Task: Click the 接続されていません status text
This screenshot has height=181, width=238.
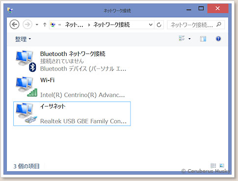Action: click(62, 61)
